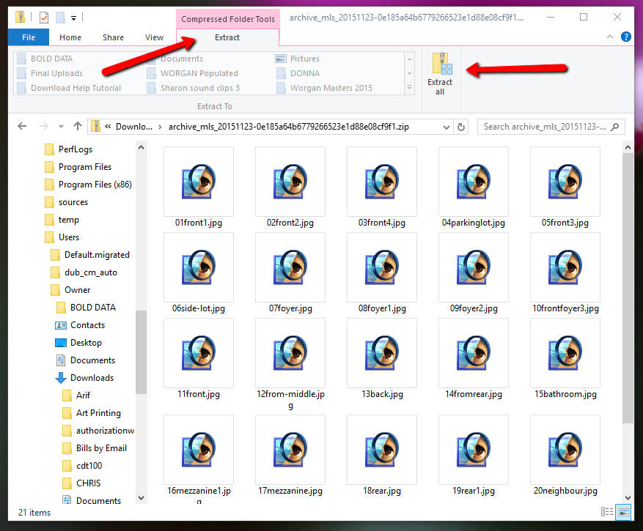643x531 pixels.
Task: Open the Desktop item in sidebar
Action: (86, 343)
